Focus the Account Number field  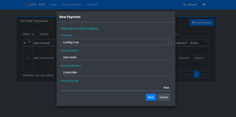tap(116, 72)
